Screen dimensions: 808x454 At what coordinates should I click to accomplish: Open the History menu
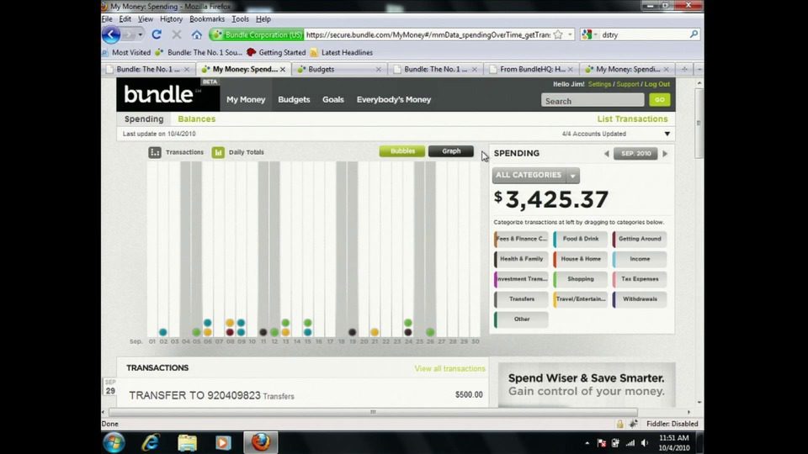click(171, 19)
